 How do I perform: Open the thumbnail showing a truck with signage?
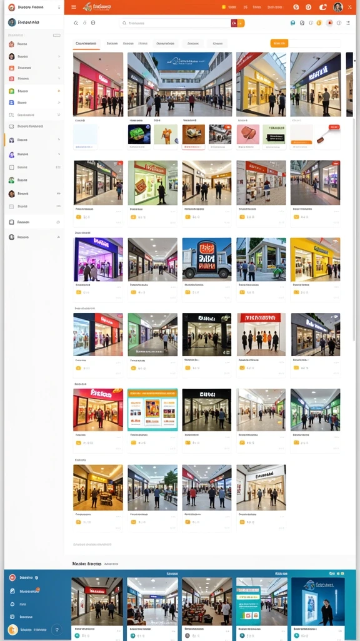207,260
